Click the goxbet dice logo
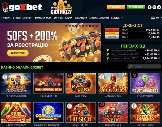This screenshot has width=162, height=127. [x=5, y=7]
